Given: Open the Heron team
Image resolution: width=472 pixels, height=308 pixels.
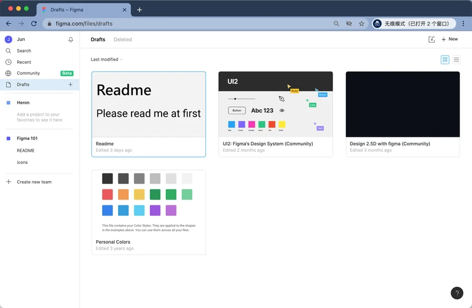Looking at the screenshot, I should [x=23, y=103].
